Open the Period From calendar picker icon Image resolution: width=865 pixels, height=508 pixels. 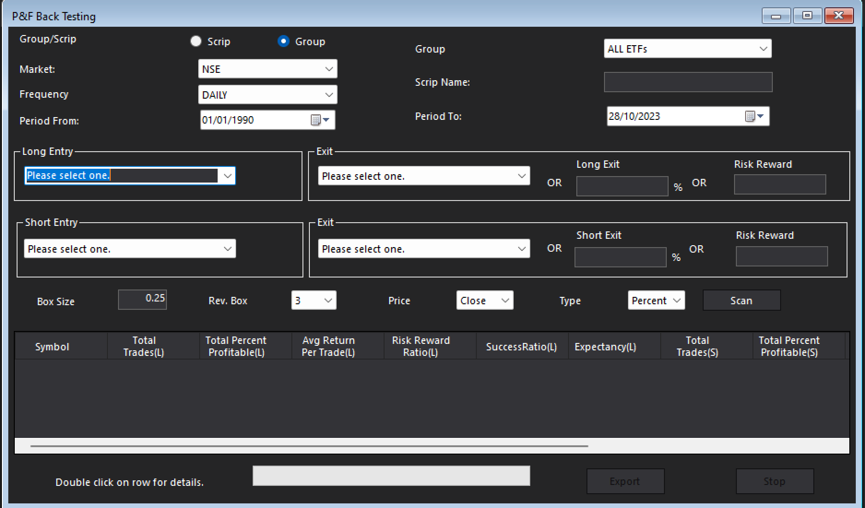click(x=320, y=120)
